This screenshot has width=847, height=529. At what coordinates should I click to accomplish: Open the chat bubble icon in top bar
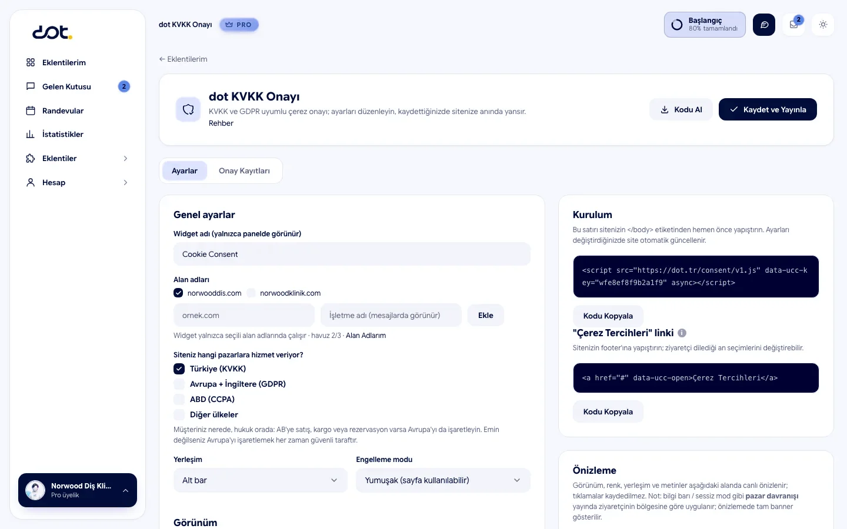(x=764, y=25)
